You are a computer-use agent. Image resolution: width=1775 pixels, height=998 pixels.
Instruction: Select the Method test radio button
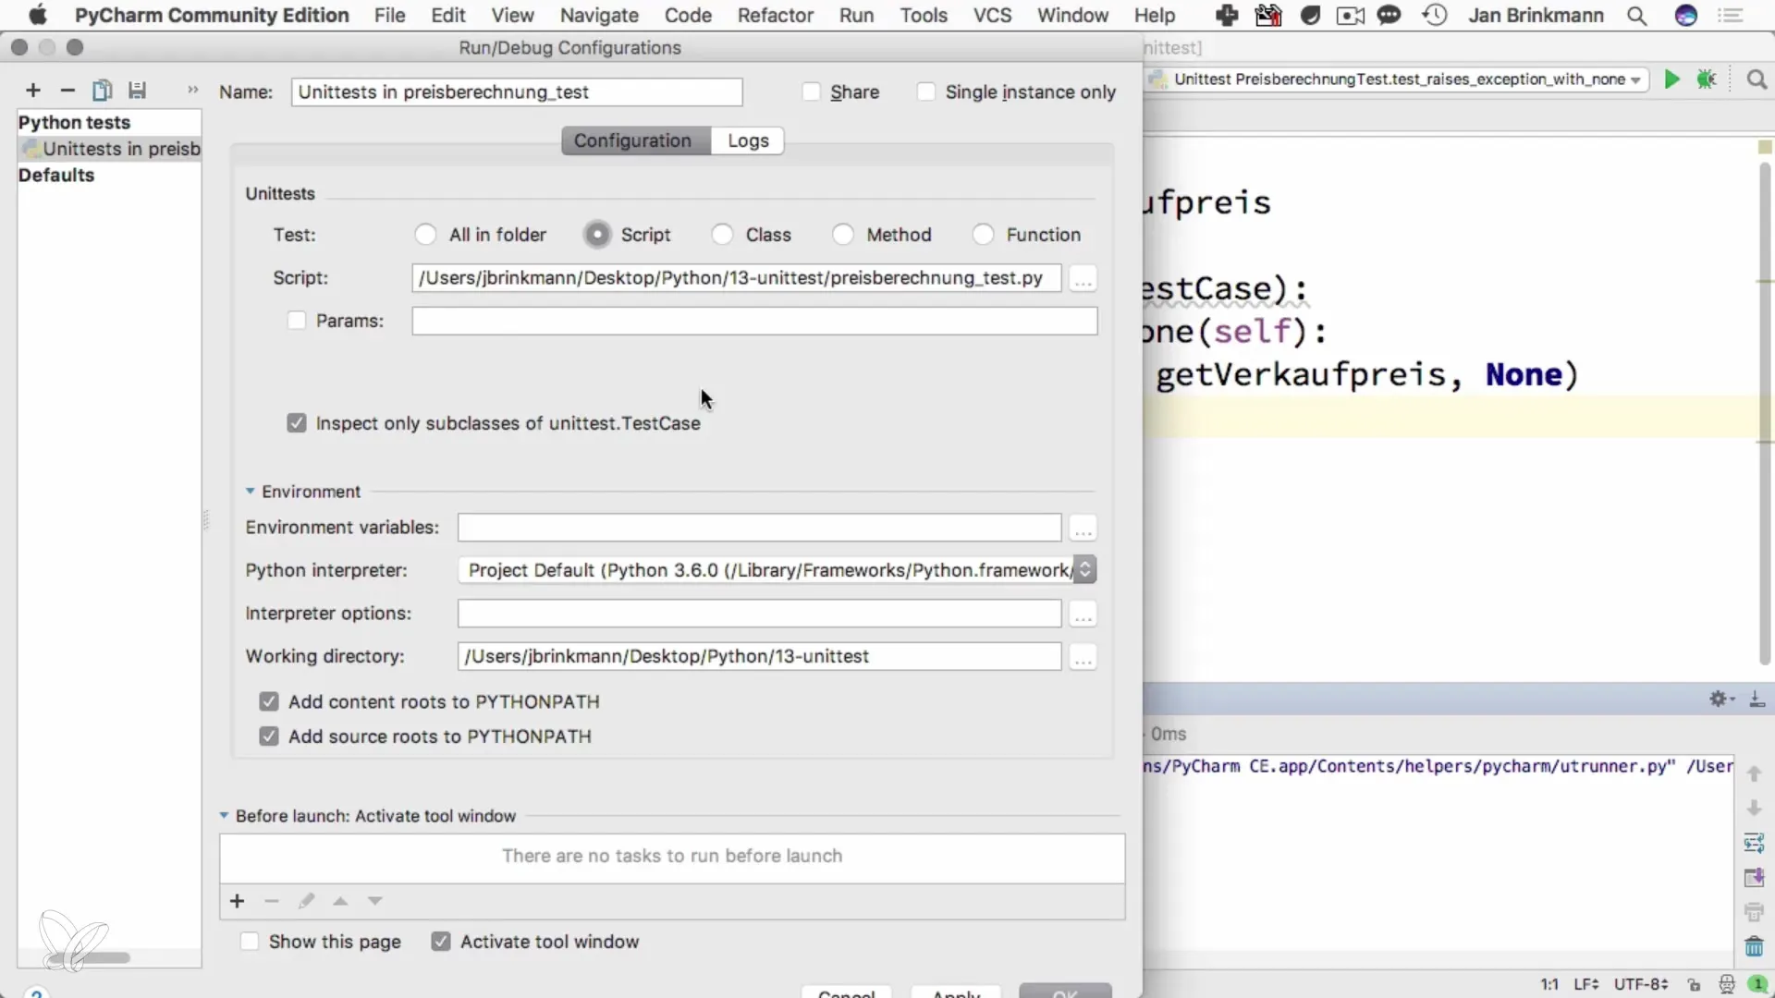(x=843, y=235)
